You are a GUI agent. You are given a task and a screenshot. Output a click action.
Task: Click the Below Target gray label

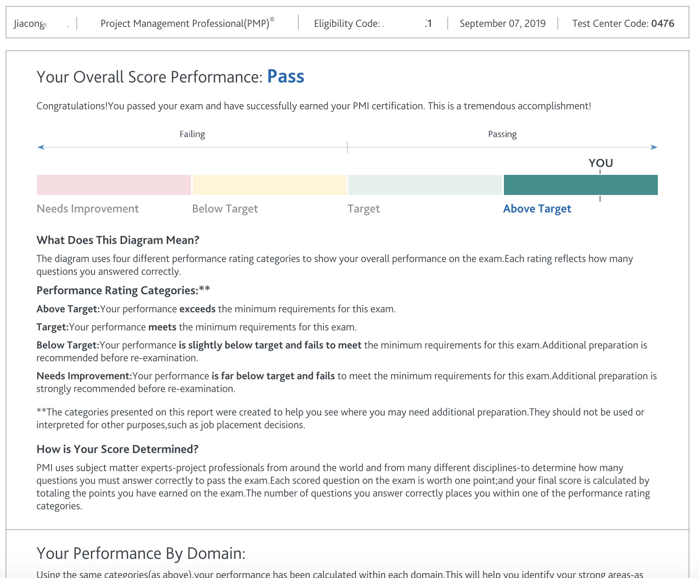tap(225, 209)
